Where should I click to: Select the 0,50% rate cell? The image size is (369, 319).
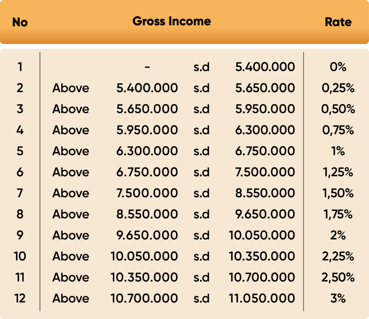tap(338, 109)
